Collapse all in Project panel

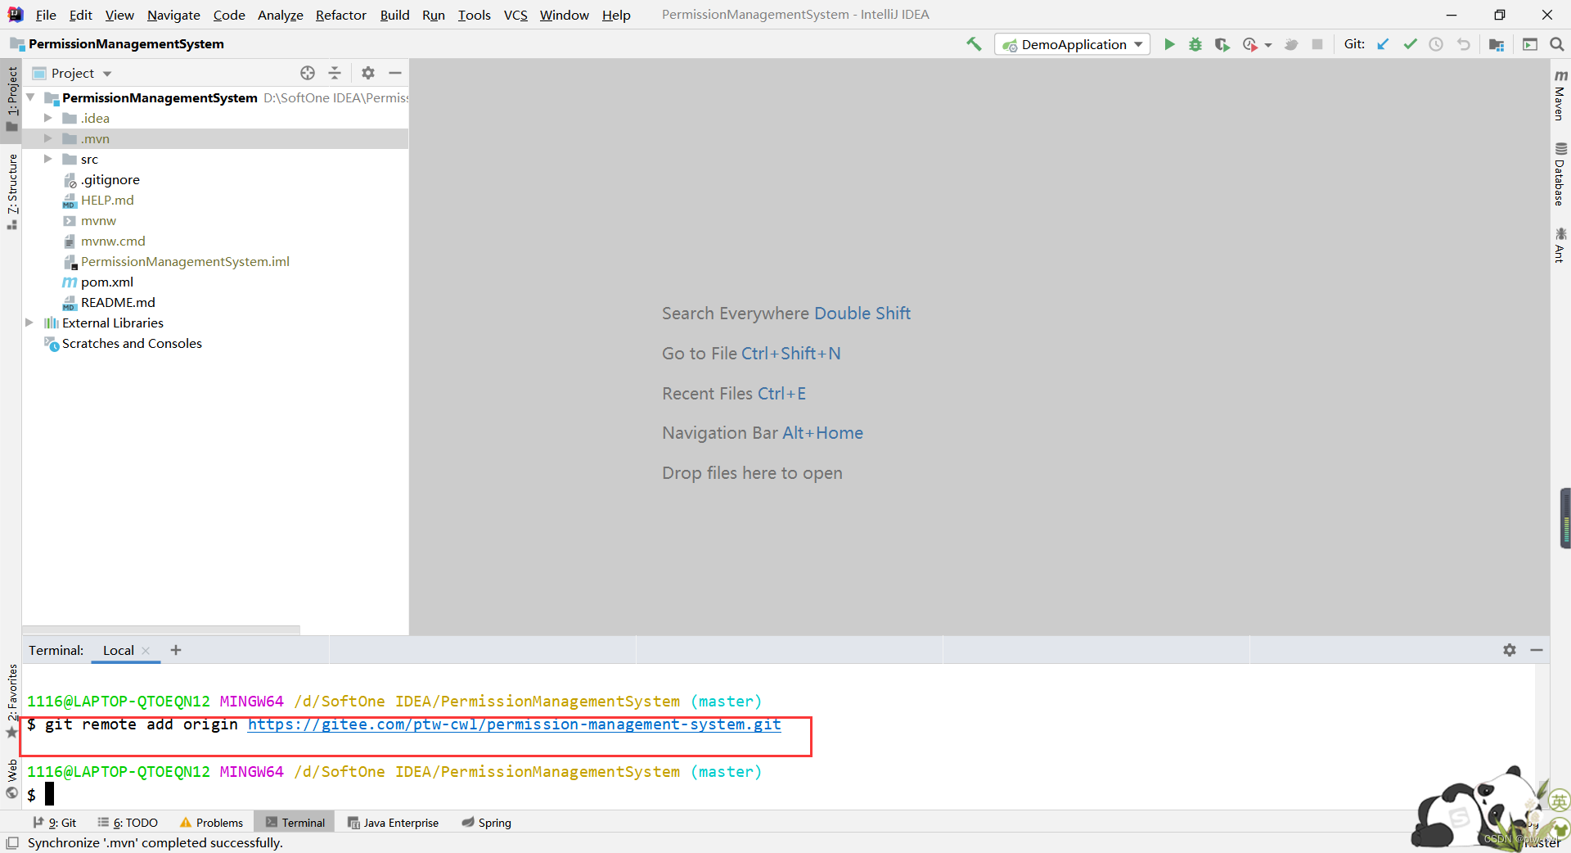point(335,73)
